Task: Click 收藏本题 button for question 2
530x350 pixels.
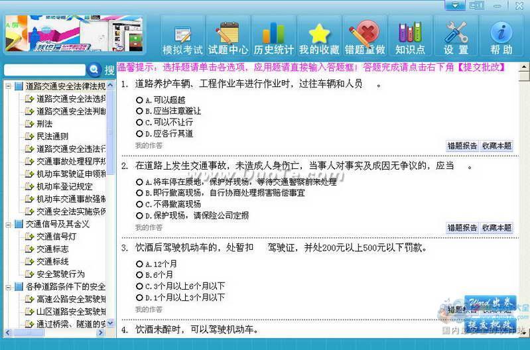Action: (497, 228)
